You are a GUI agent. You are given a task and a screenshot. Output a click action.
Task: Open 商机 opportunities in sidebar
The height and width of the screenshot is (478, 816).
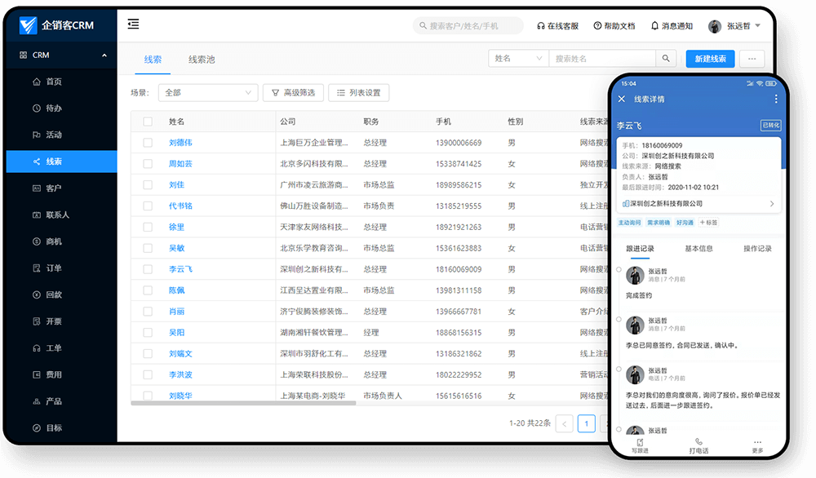click(61, 241)
